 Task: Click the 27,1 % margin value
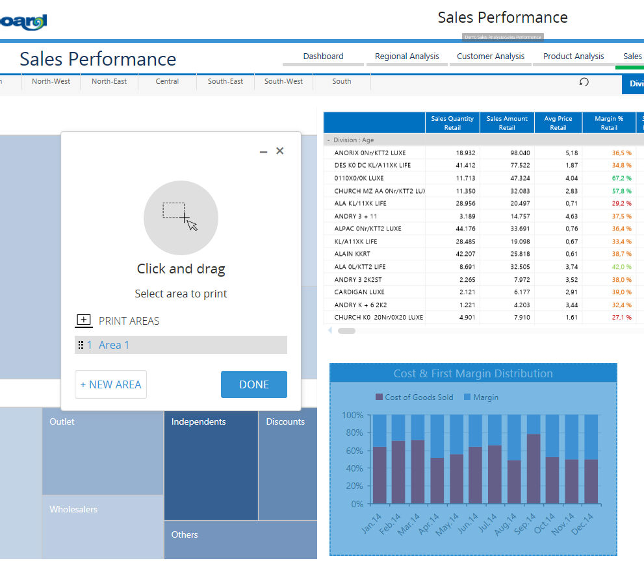pos(621,317)
